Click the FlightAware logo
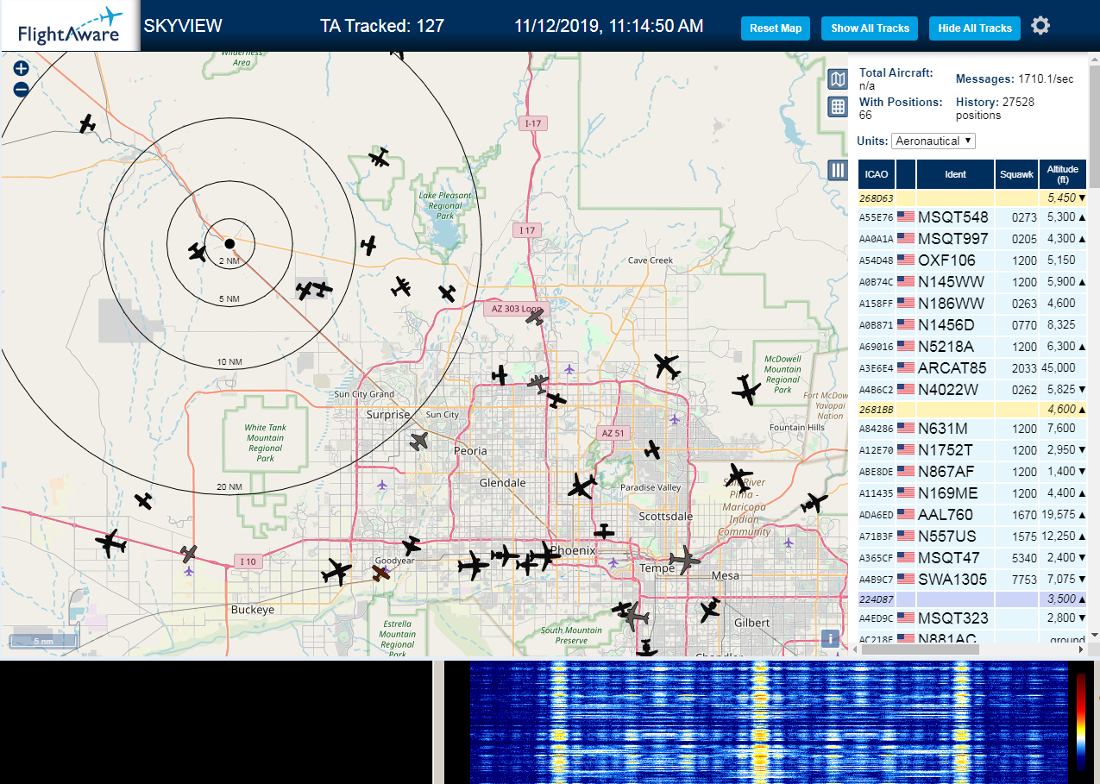The image size is (1100, 784). click(x=70, y=26)
